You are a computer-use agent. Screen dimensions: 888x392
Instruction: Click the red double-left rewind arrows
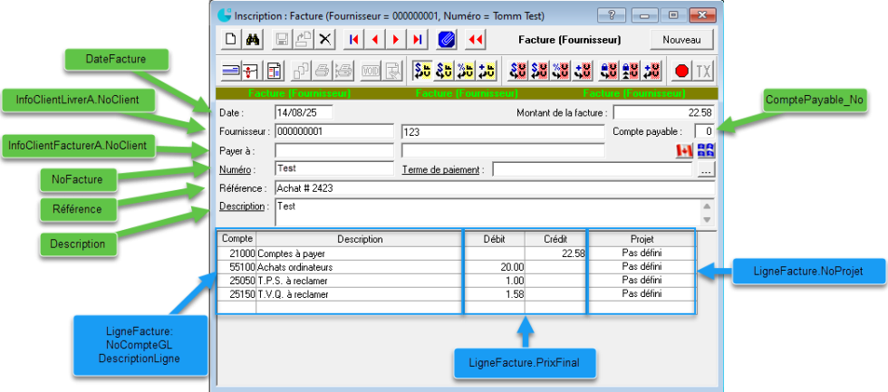pyautogui.click(x=476, y=40)
